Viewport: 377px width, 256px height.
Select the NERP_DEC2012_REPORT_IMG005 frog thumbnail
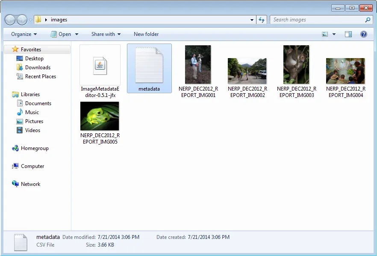pos(100,116)
